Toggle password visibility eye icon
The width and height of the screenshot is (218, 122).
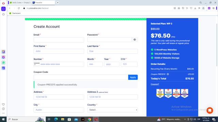pos(135,40)
